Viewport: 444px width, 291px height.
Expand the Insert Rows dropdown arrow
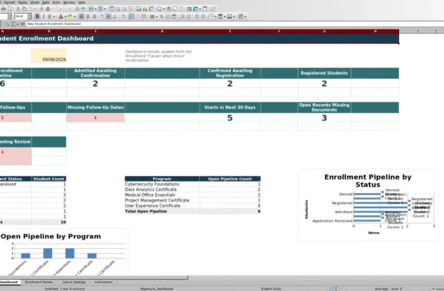tap(96, 9)
